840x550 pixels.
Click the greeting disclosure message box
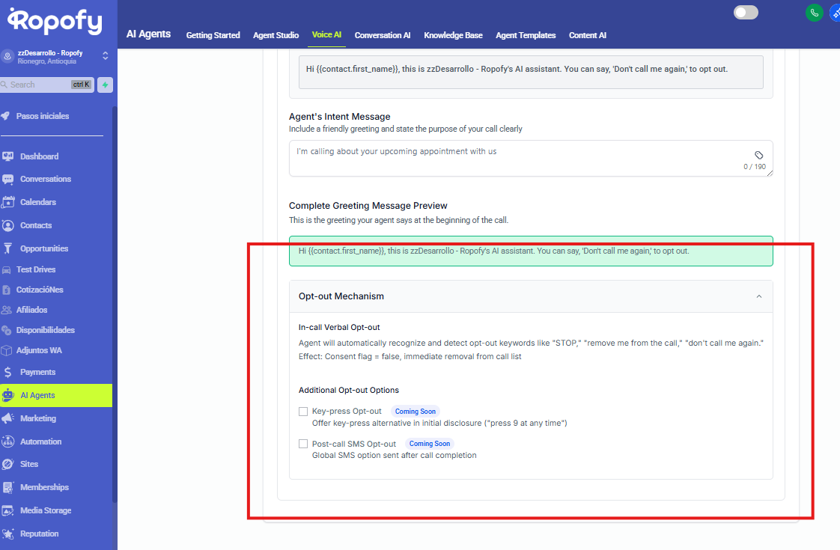point(531,72)
